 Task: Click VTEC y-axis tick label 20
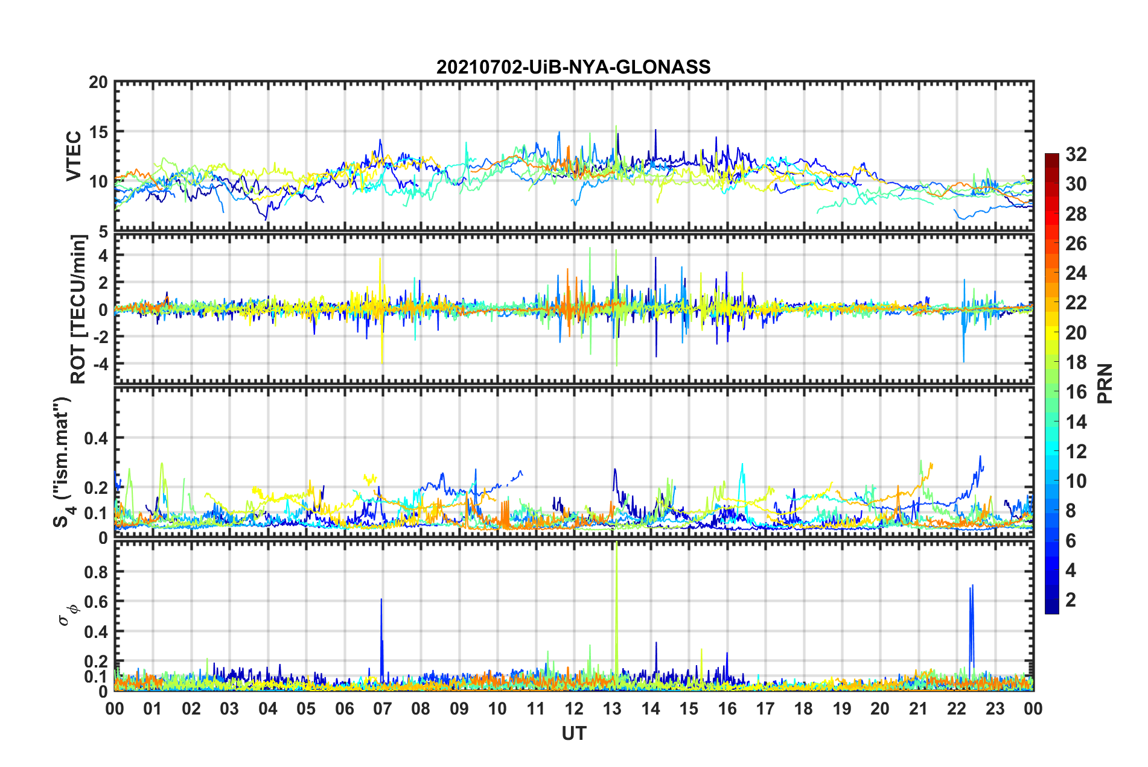click(98, 83)
